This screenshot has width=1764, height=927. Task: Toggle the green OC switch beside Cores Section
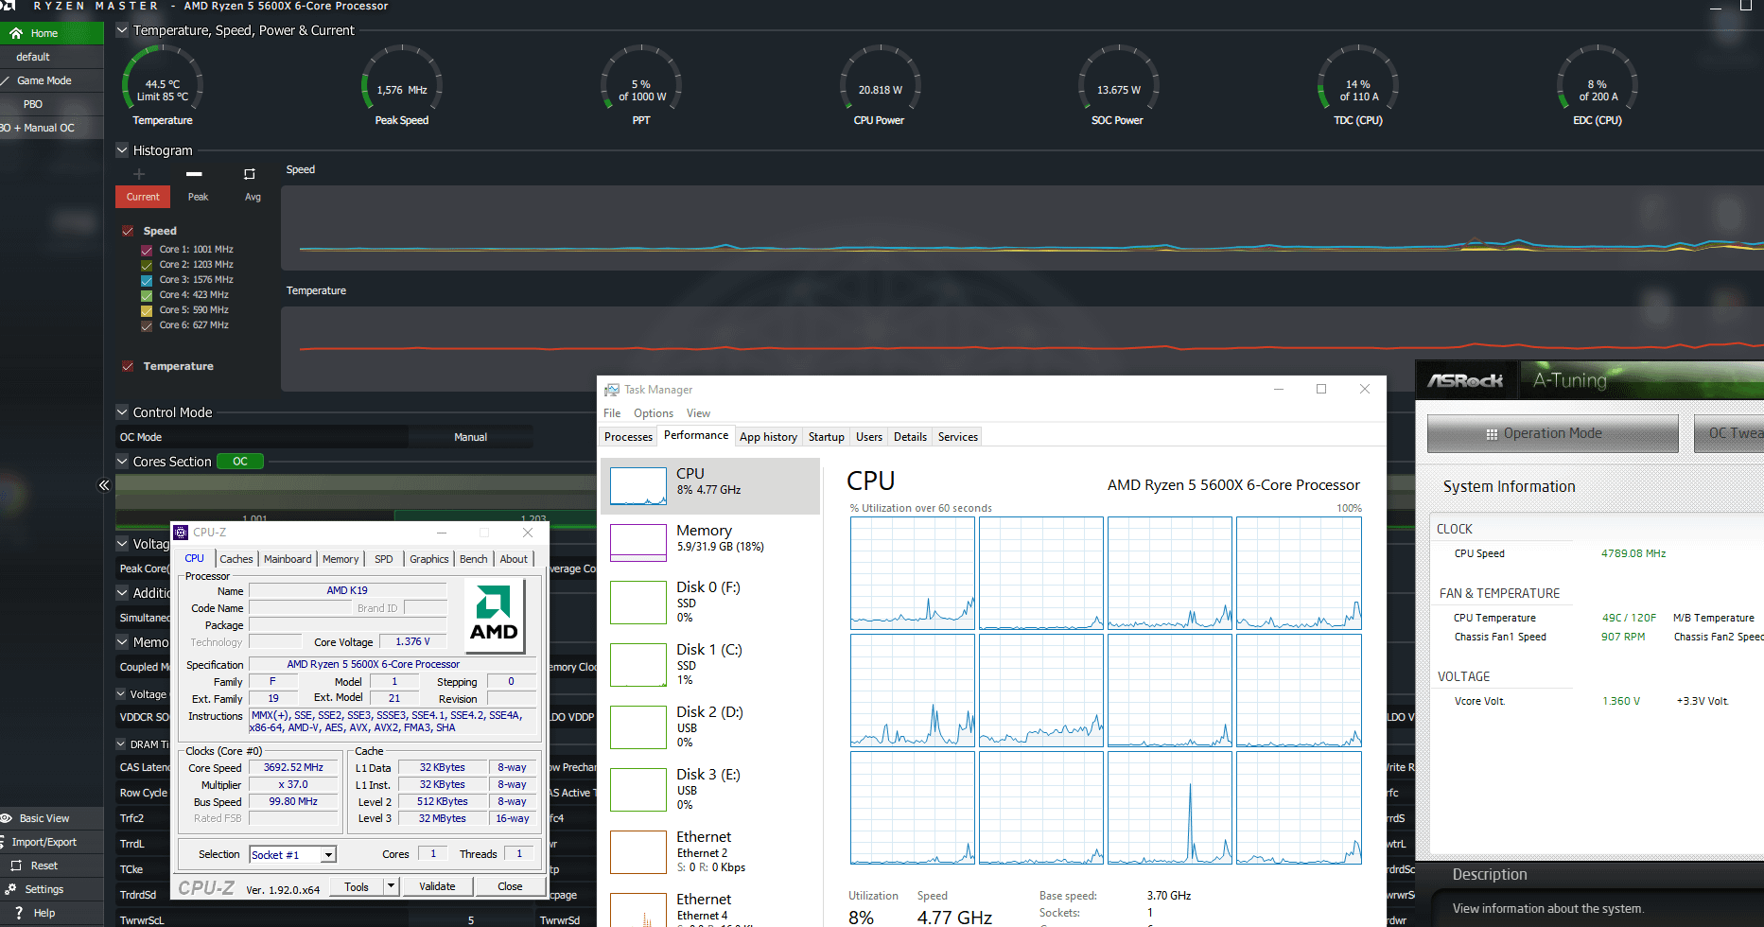240,462
